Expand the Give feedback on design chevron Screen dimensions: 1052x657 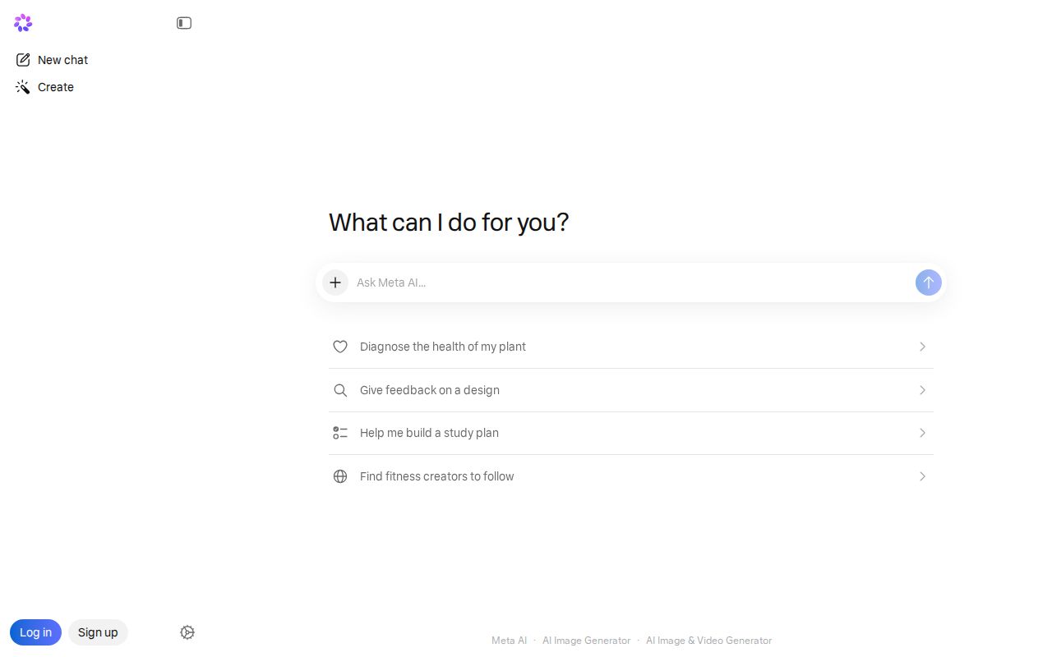[922, 390]
